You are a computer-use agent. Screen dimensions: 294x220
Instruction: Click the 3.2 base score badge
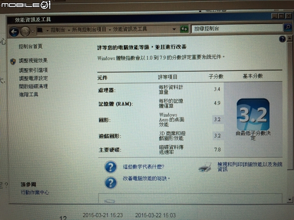253,114
